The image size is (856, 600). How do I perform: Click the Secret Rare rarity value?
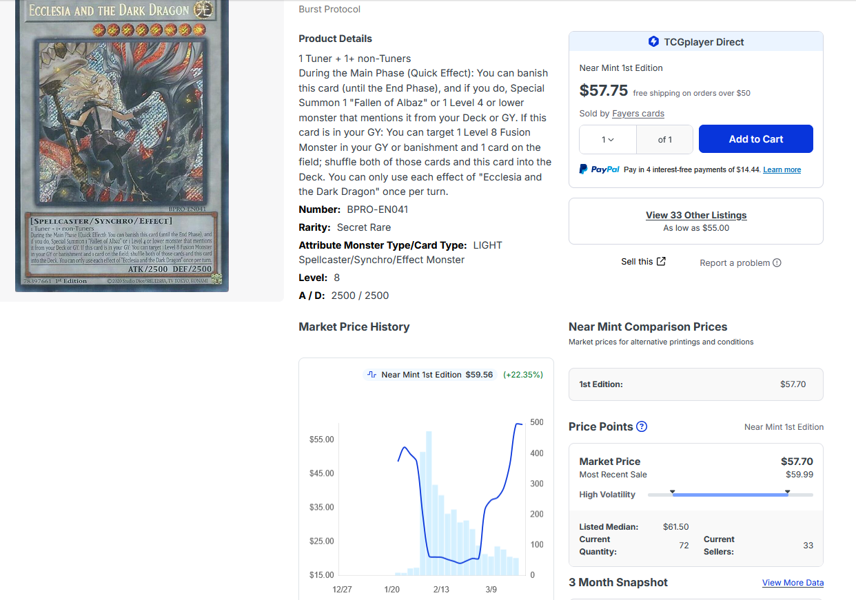[364, 227]
